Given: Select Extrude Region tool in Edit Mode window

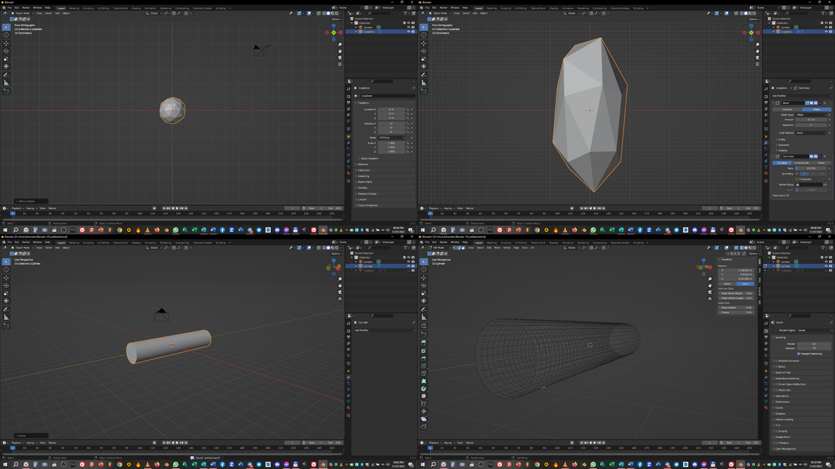Looking at the screenshot, I should 423,343.
